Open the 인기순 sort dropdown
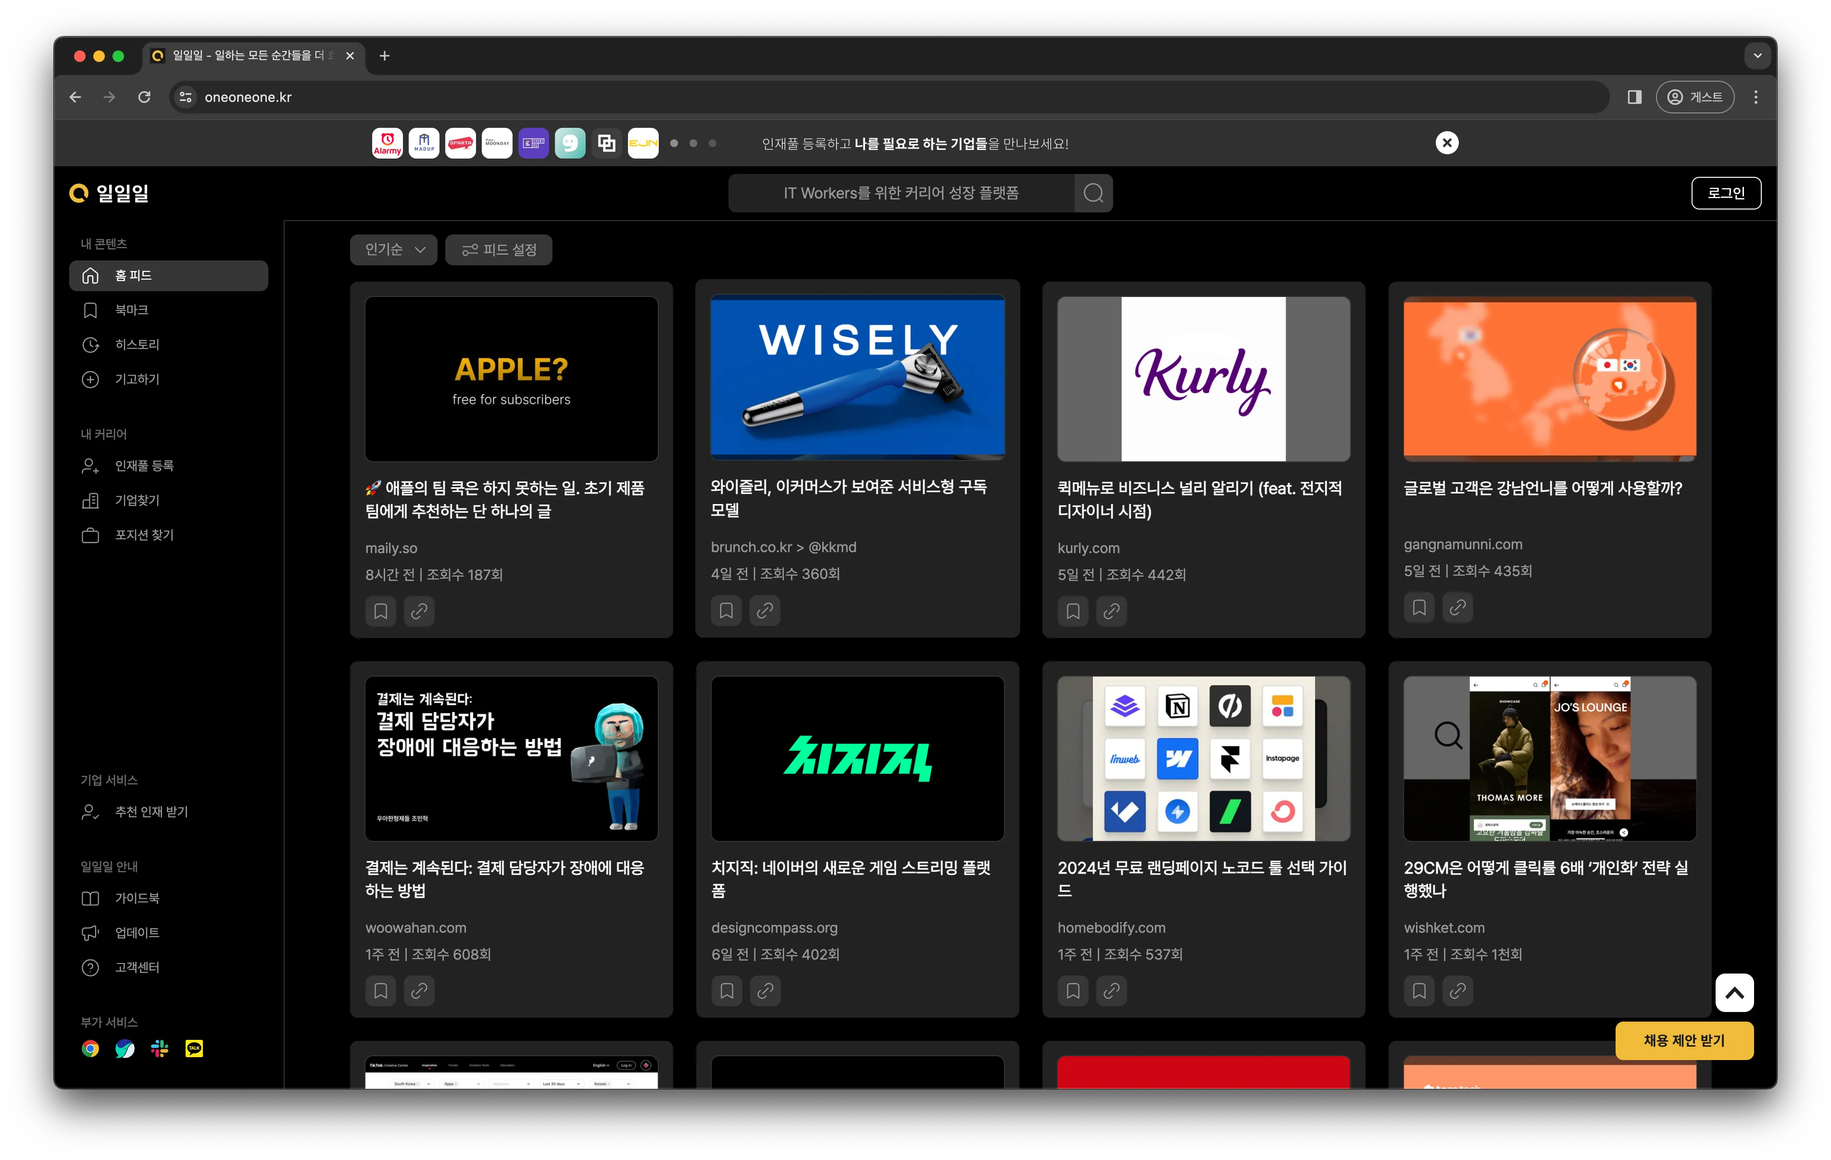 click(393, 249)
